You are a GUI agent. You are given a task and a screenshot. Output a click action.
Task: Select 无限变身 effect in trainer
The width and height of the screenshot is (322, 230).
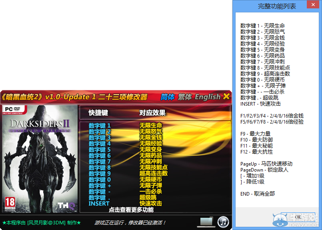point(151,149)
